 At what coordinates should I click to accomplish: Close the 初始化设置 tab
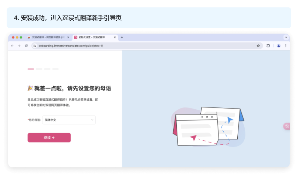tap(115, 37)
